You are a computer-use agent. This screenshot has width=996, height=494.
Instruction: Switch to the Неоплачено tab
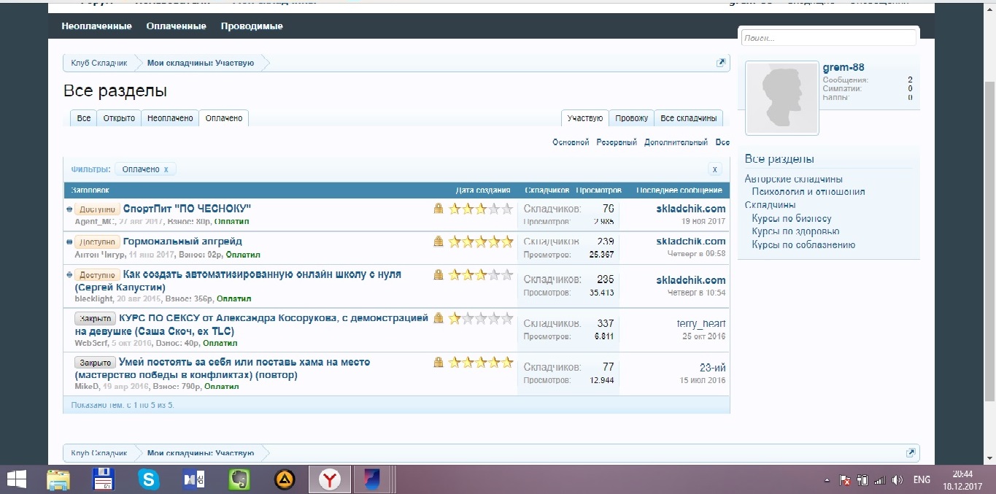pyautogui.click(x=170, y=118)
